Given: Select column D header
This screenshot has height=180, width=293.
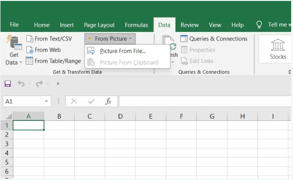Looking at the screenshot, I should click(x=120, y=116).
